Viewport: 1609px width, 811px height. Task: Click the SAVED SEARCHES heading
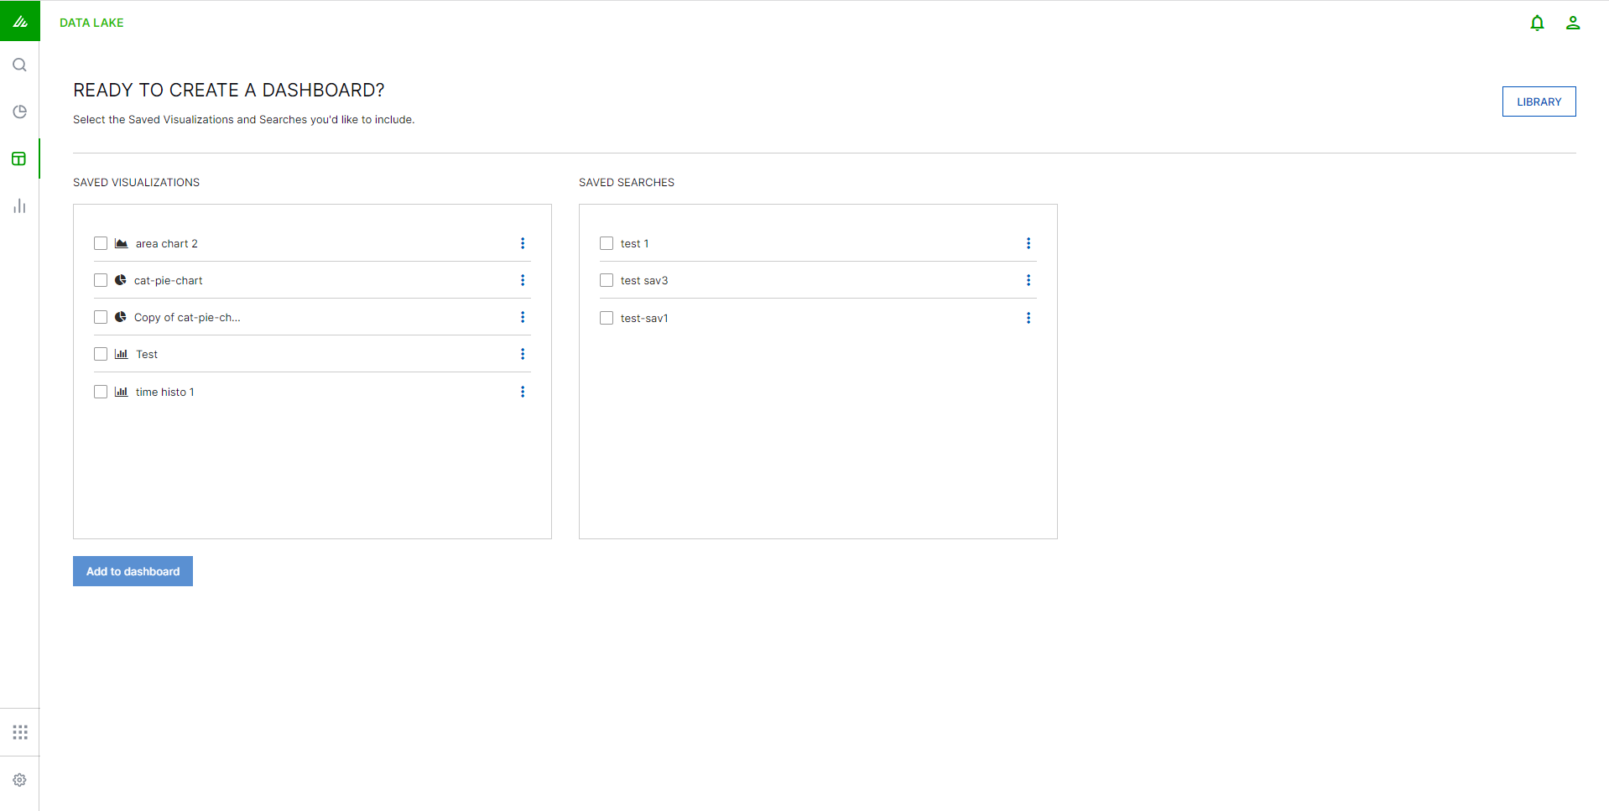tap(627, 182)
